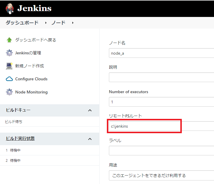The height and width of the screenshot is (184, 214).
Task: Click the 説明 description input field
Action: point(162,77)
